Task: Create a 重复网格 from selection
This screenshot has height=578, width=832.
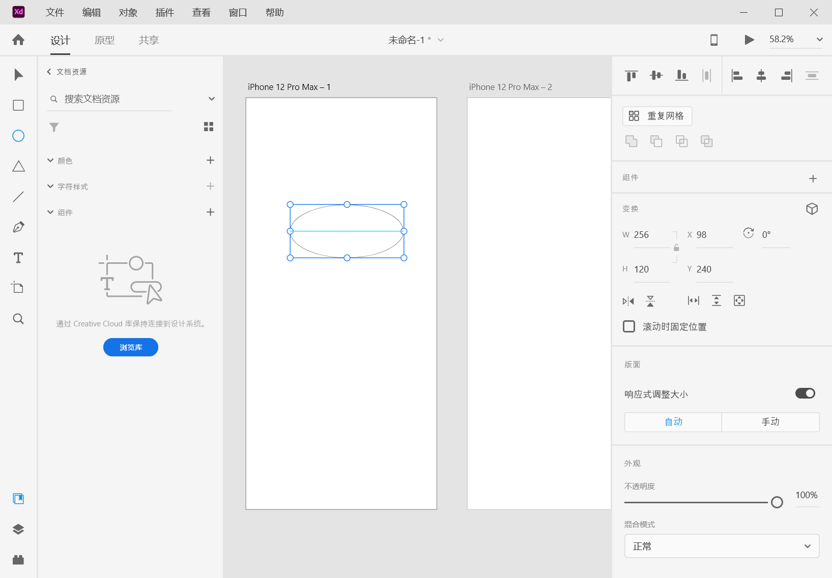Action: (x=657, y=116)
